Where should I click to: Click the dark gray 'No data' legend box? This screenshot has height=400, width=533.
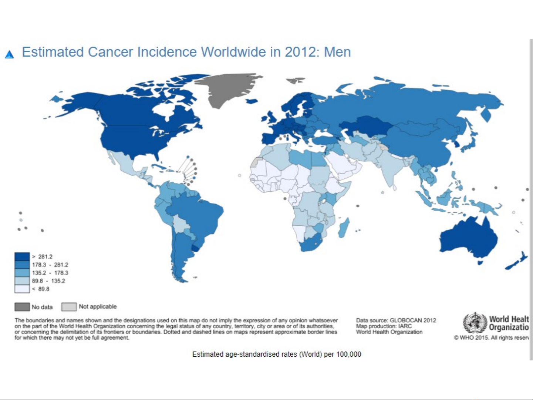(x=22, y=307)
